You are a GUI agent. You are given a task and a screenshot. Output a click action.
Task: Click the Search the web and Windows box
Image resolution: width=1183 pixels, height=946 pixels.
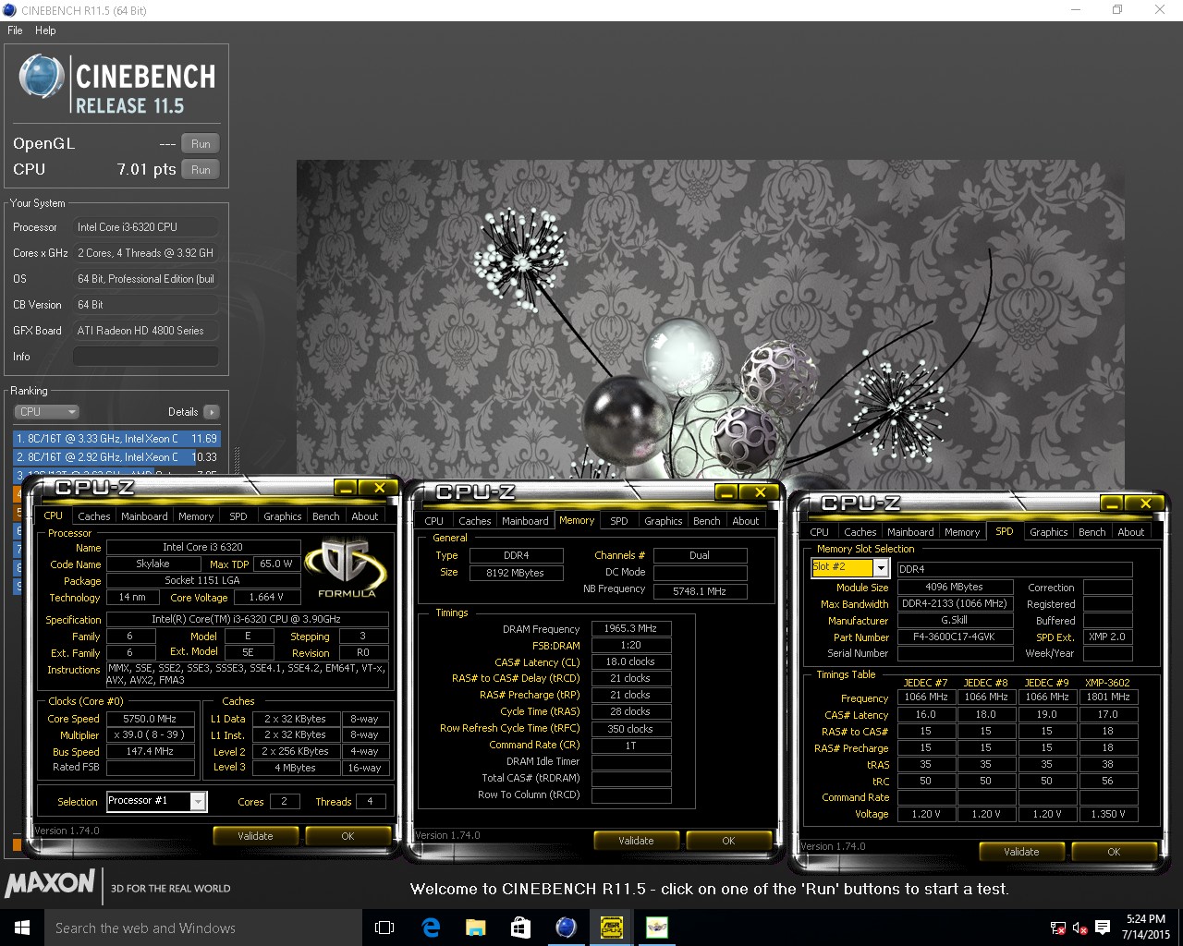pos(202,928)
